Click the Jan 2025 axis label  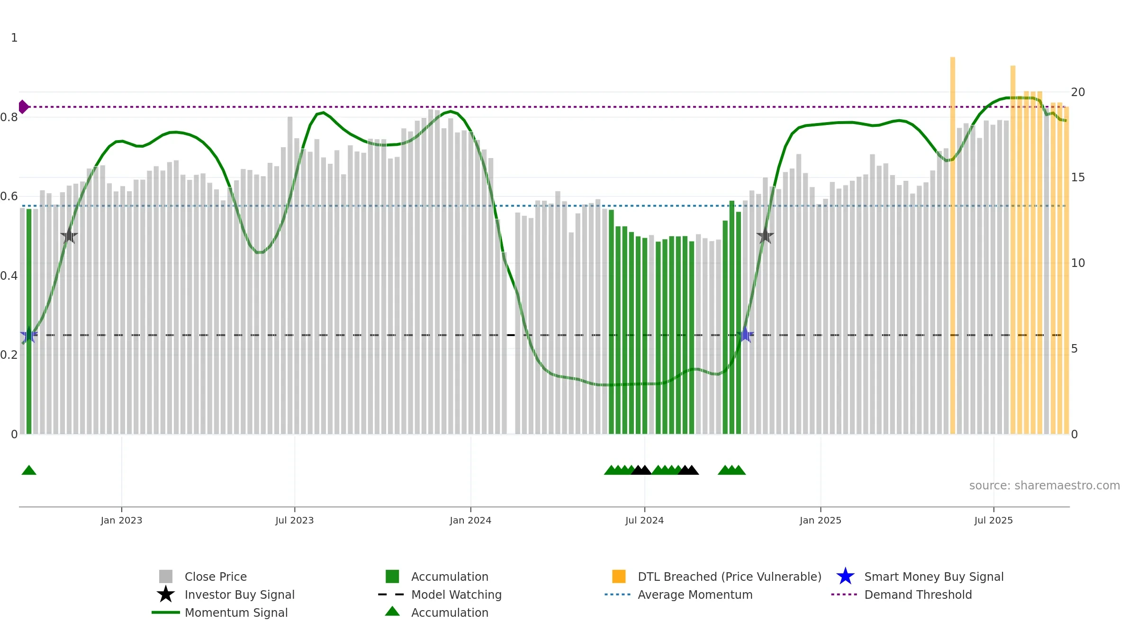tap(821, 520)
